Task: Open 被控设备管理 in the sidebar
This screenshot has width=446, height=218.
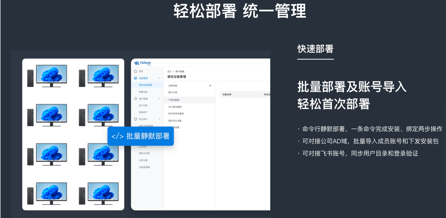Action: pos(146,85)
